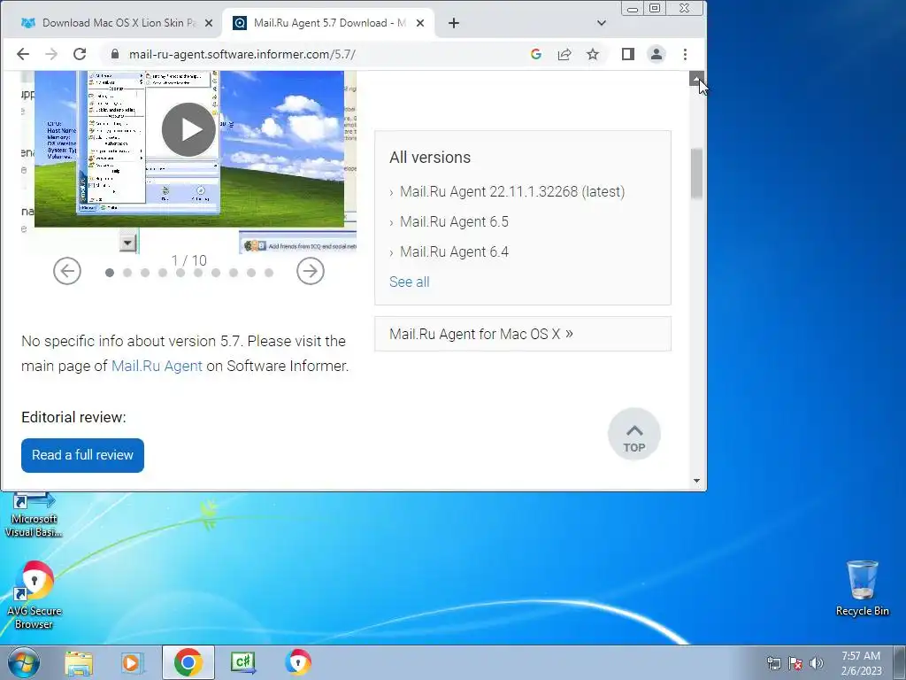Click the scrollbar up arrow
906x680 pixels.
coord(696,79)
